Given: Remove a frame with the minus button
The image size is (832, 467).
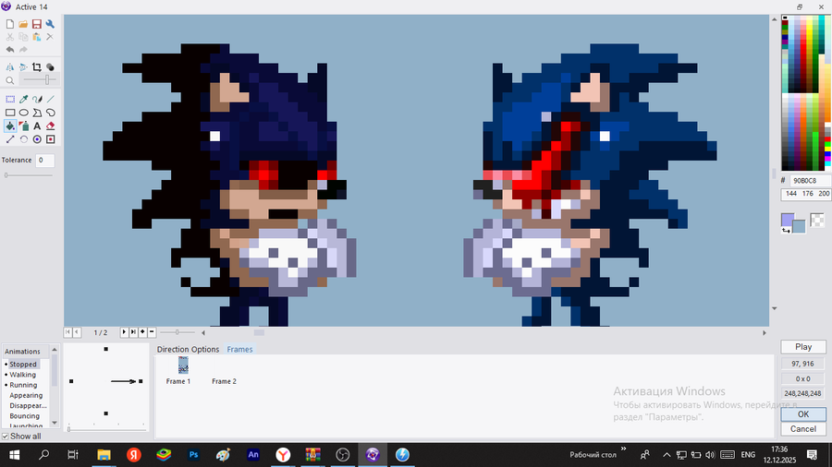Looking at the screenshot, I should tap(152, 332).
